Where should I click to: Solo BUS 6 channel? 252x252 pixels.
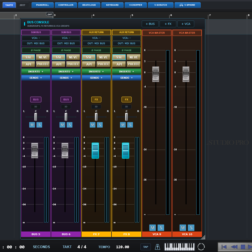point(70,125)
